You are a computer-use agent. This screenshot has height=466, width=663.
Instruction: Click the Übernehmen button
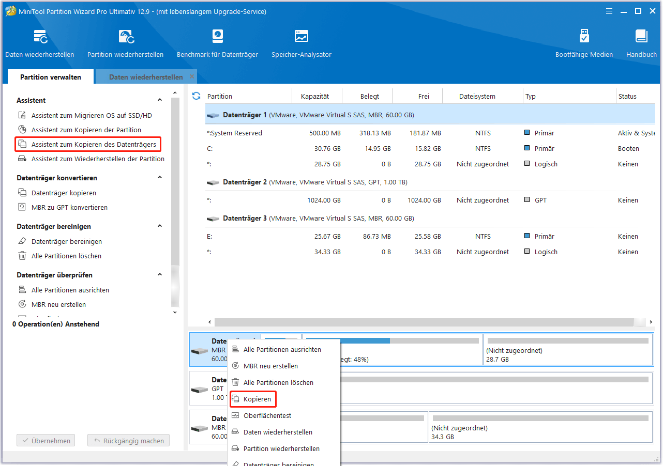[46, 441]
